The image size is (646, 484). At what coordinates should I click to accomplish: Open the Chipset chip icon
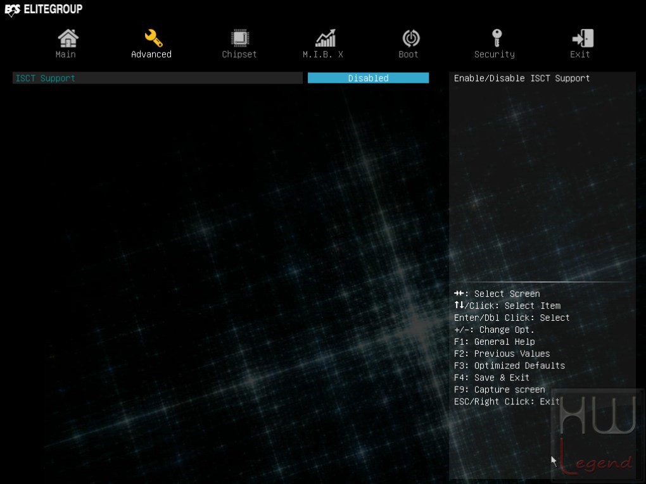click(x=239, y=38)
